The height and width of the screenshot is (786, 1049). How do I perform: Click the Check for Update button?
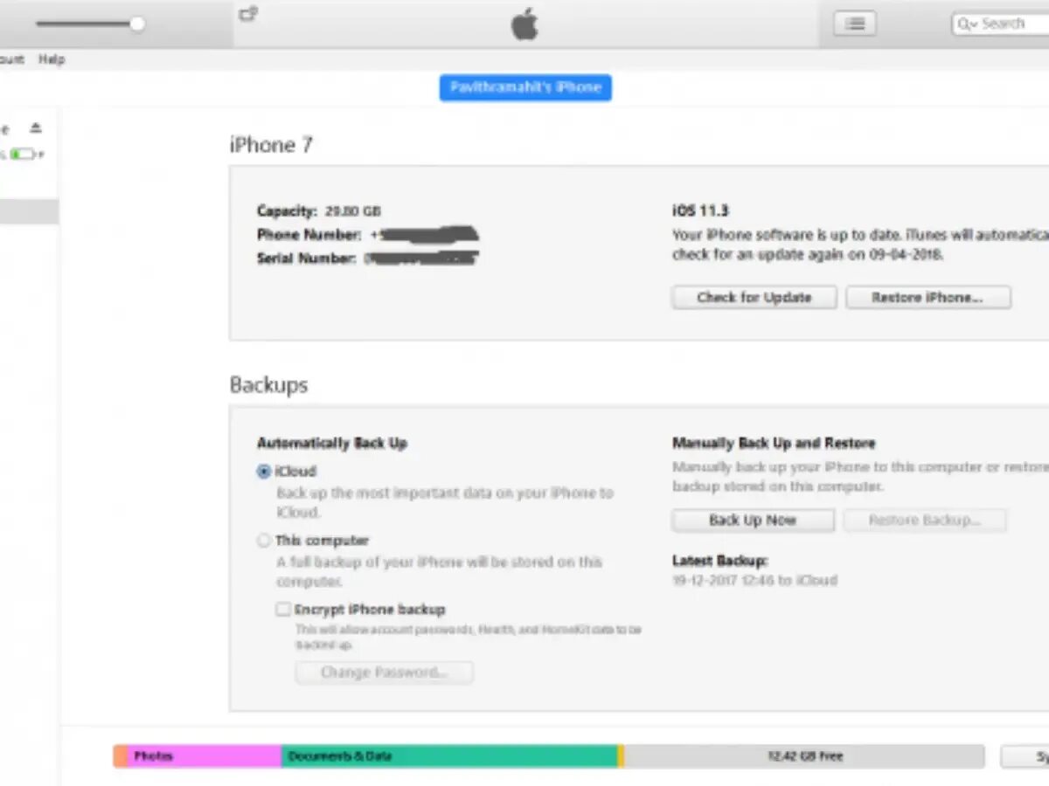[x=754, y=297]
